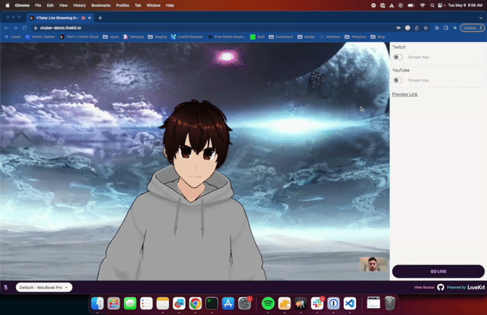The width and height of the screenshot is (487, 315).
Task: Open the Bookmarks menu in menu bar
Action: click(100, 5)
